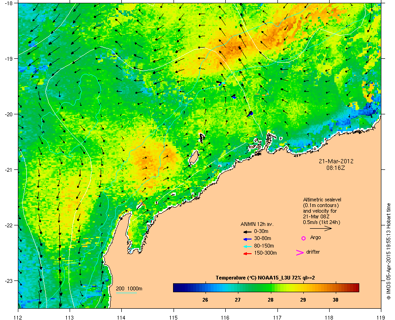
Task: Click the magenta Argo circle symbol
Action: point(304,238)
